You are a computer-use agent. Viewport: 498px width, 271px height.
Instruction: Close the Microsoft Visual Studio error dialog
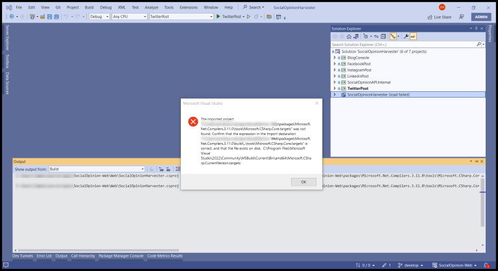(x=316, y=103)
